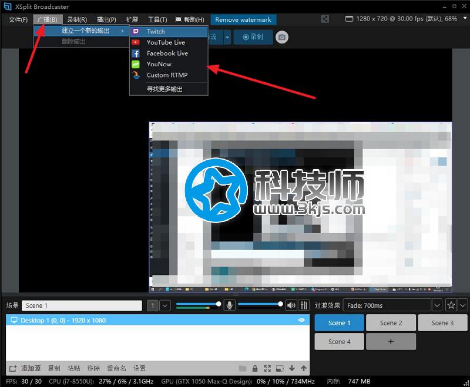
Task: Click the monitor icon on Desktop 1 row
Action: click(x=14, y=320)
